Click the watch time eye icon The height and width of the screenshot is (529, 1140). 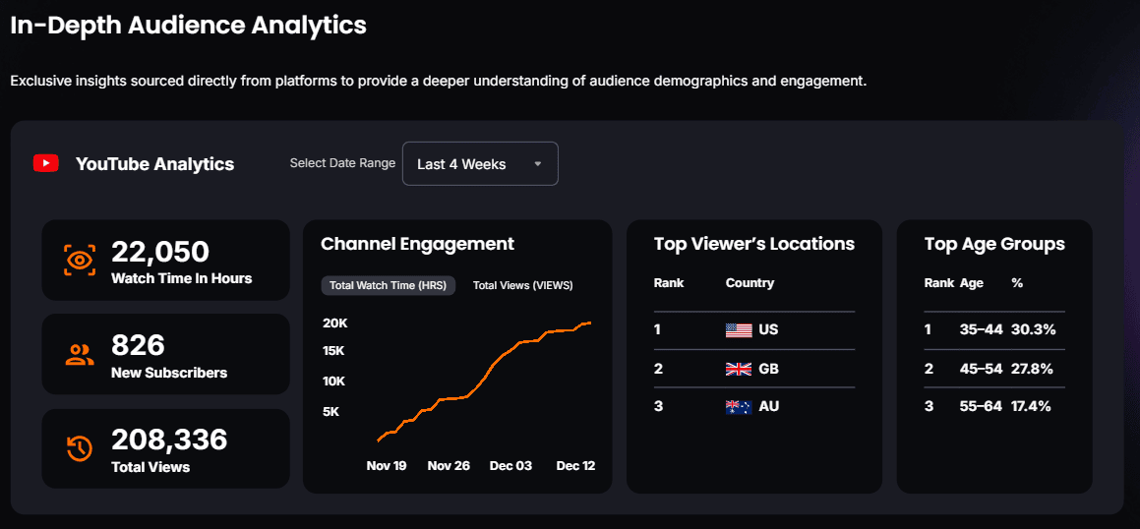(x=80, y=260)
